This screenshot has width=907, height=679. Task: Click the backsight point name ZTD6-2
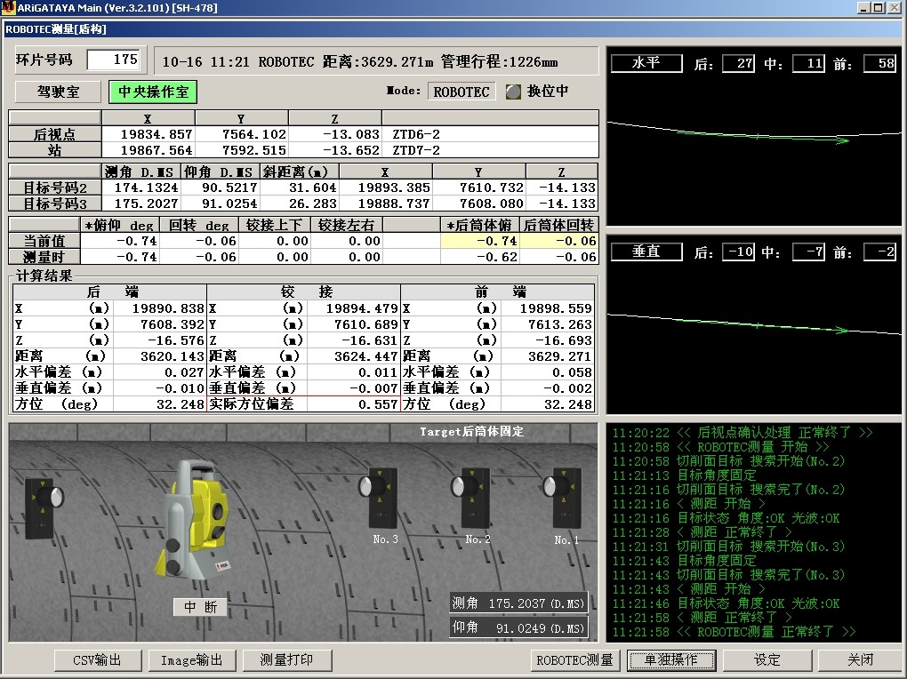(x=416, y=134)
